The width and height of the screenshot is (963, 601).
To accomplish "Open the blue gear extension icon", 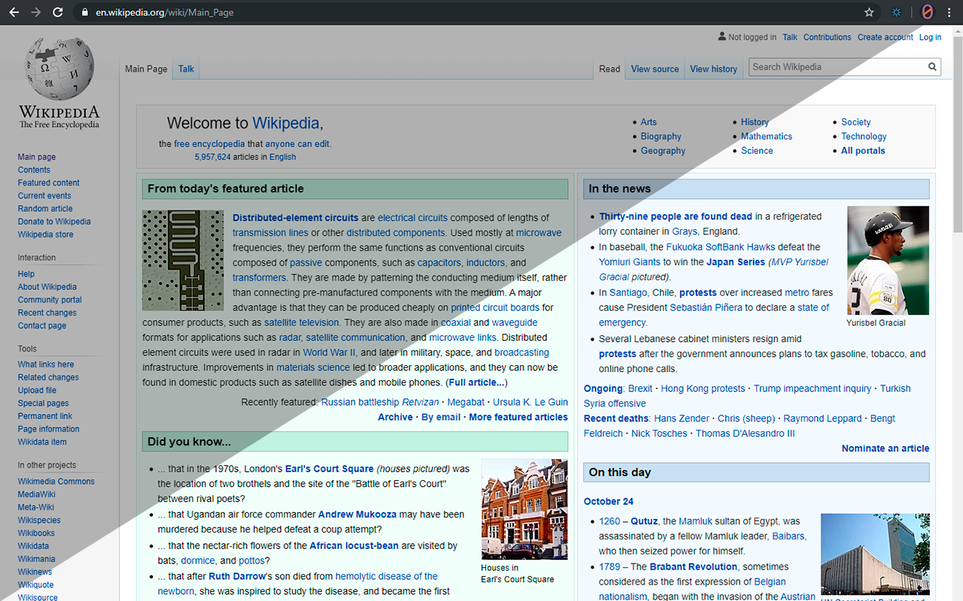I will click(896, 13).
